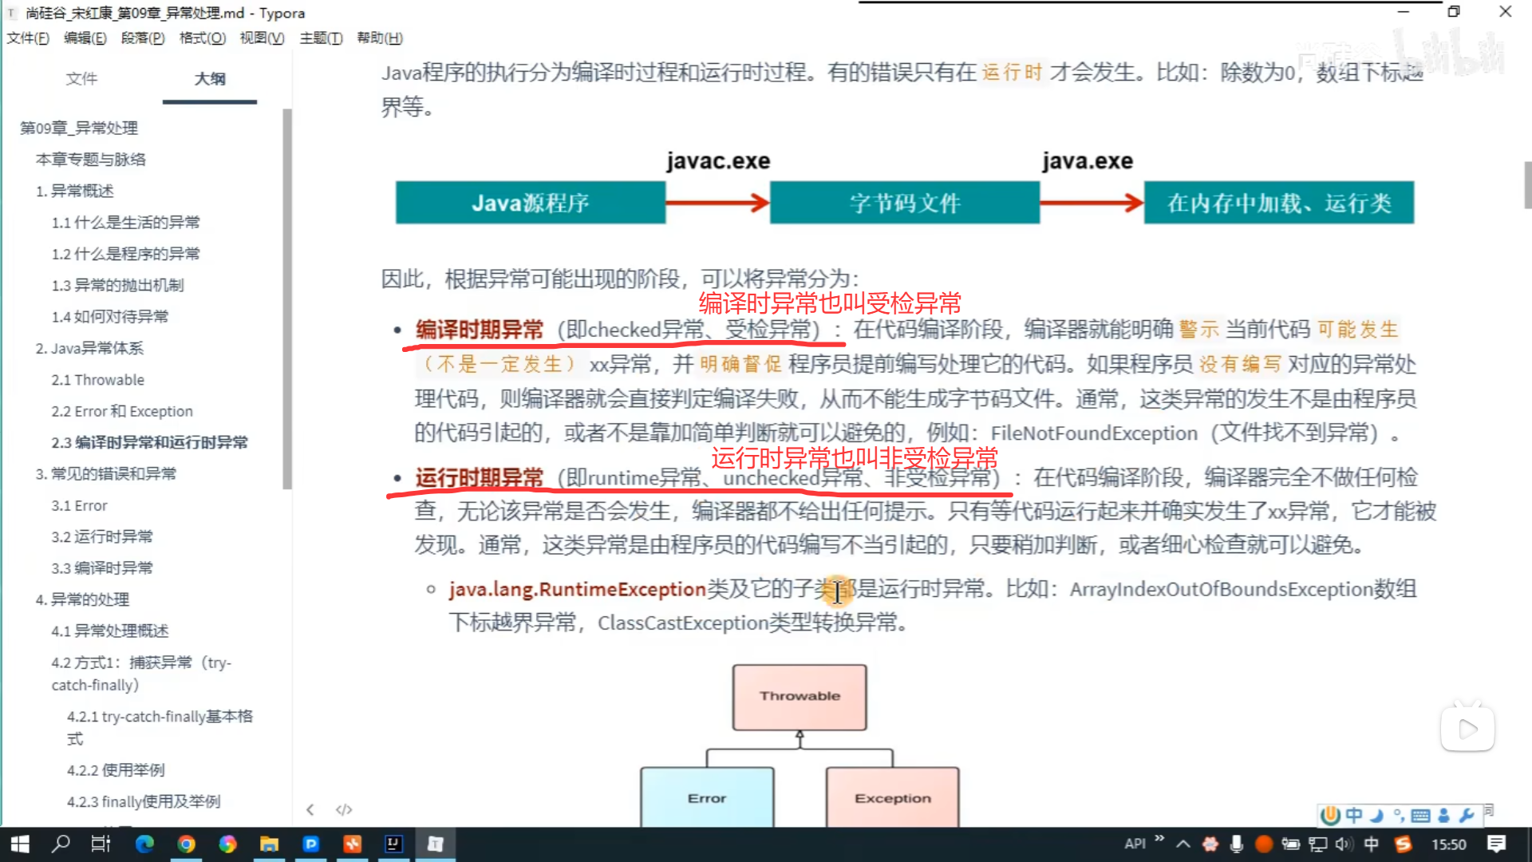
Task: Open Sogou input tray icon
Action: click(x=1403, y=844)
